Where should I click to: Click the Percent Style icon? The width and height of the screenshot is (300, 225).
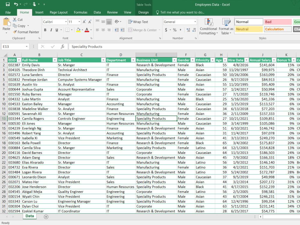pos(175,30)
